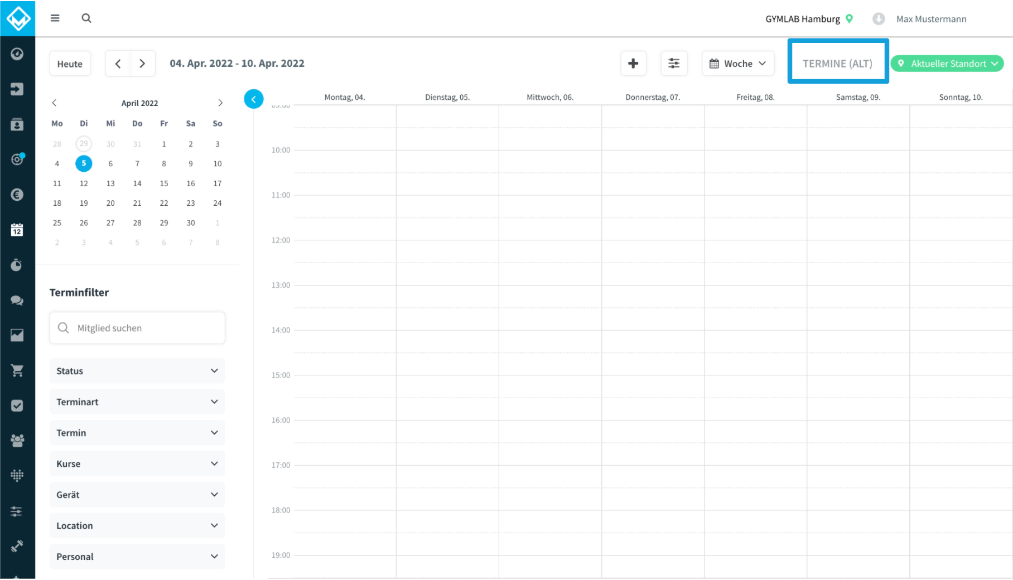
Task: Open the Woche view dropdown
Action: pos(737,64)
